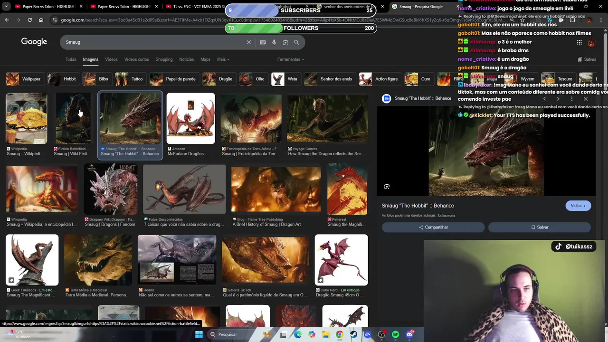608x342 pixels.
Task: Filter images by Ouro chip
Action: (419, 79)
